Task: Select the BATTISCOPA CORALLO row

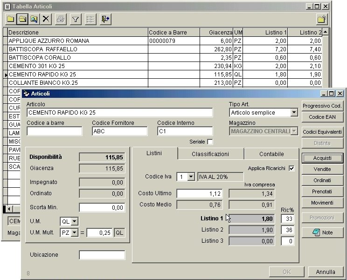Action: pyautogui.click(x=165, y=57)
